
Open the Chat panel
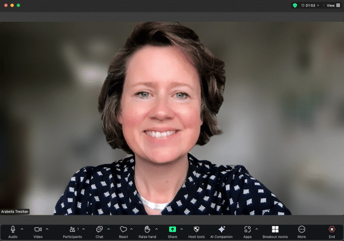click(99, 230)
